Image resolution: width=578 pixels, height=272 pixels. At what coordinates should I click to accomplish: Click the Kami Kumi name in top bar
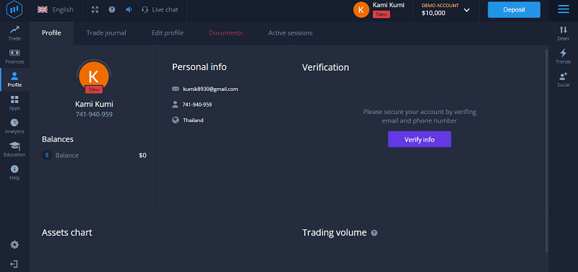point(388,5)
